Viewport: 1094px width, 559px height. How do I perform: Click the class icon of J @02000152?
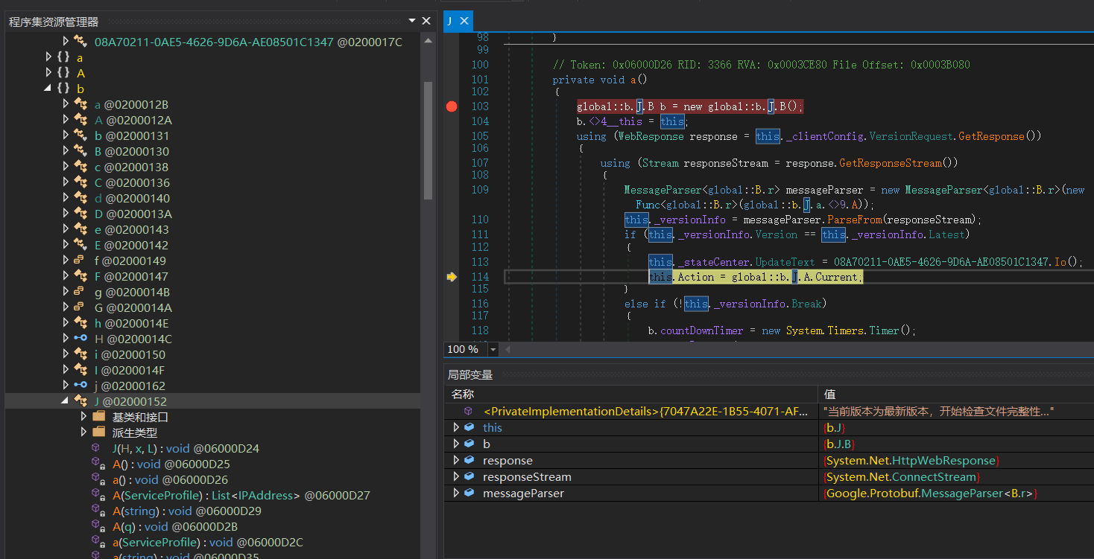[x=80, y=401]
